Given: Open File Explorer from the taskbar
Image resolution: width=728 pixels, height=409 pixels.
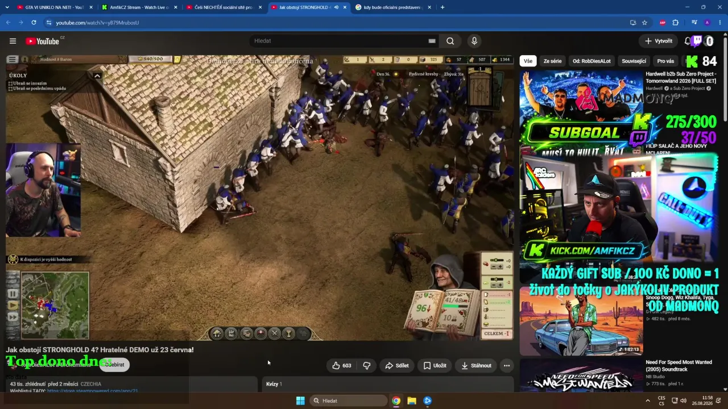Looking at the screenshot, I should pyautogui.click(x=412, y=400).
